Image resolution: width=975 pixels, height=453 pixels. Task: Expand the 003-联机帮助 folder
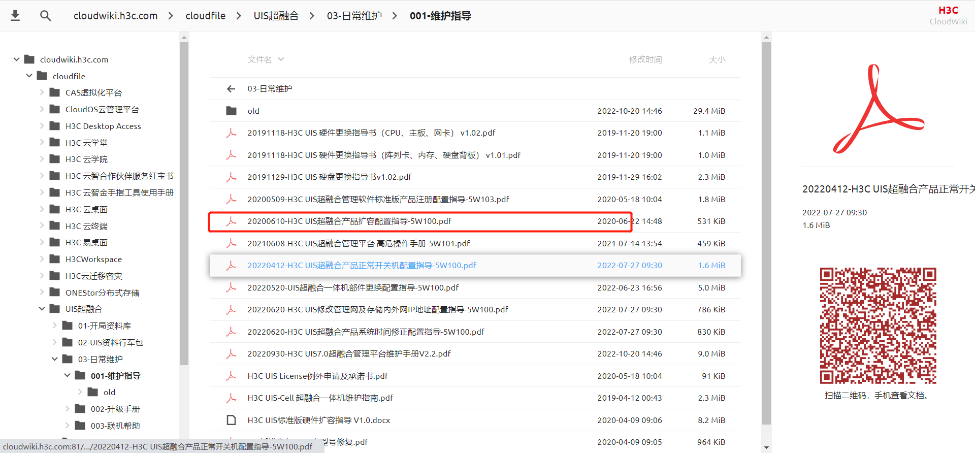pos(68,426)
